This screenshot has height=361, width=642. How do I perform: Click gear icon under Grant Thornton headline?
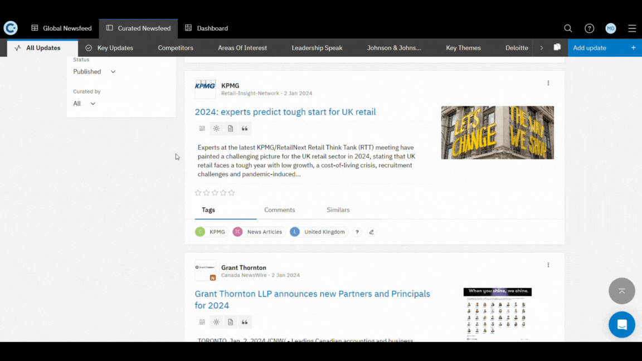coord(216,322)
